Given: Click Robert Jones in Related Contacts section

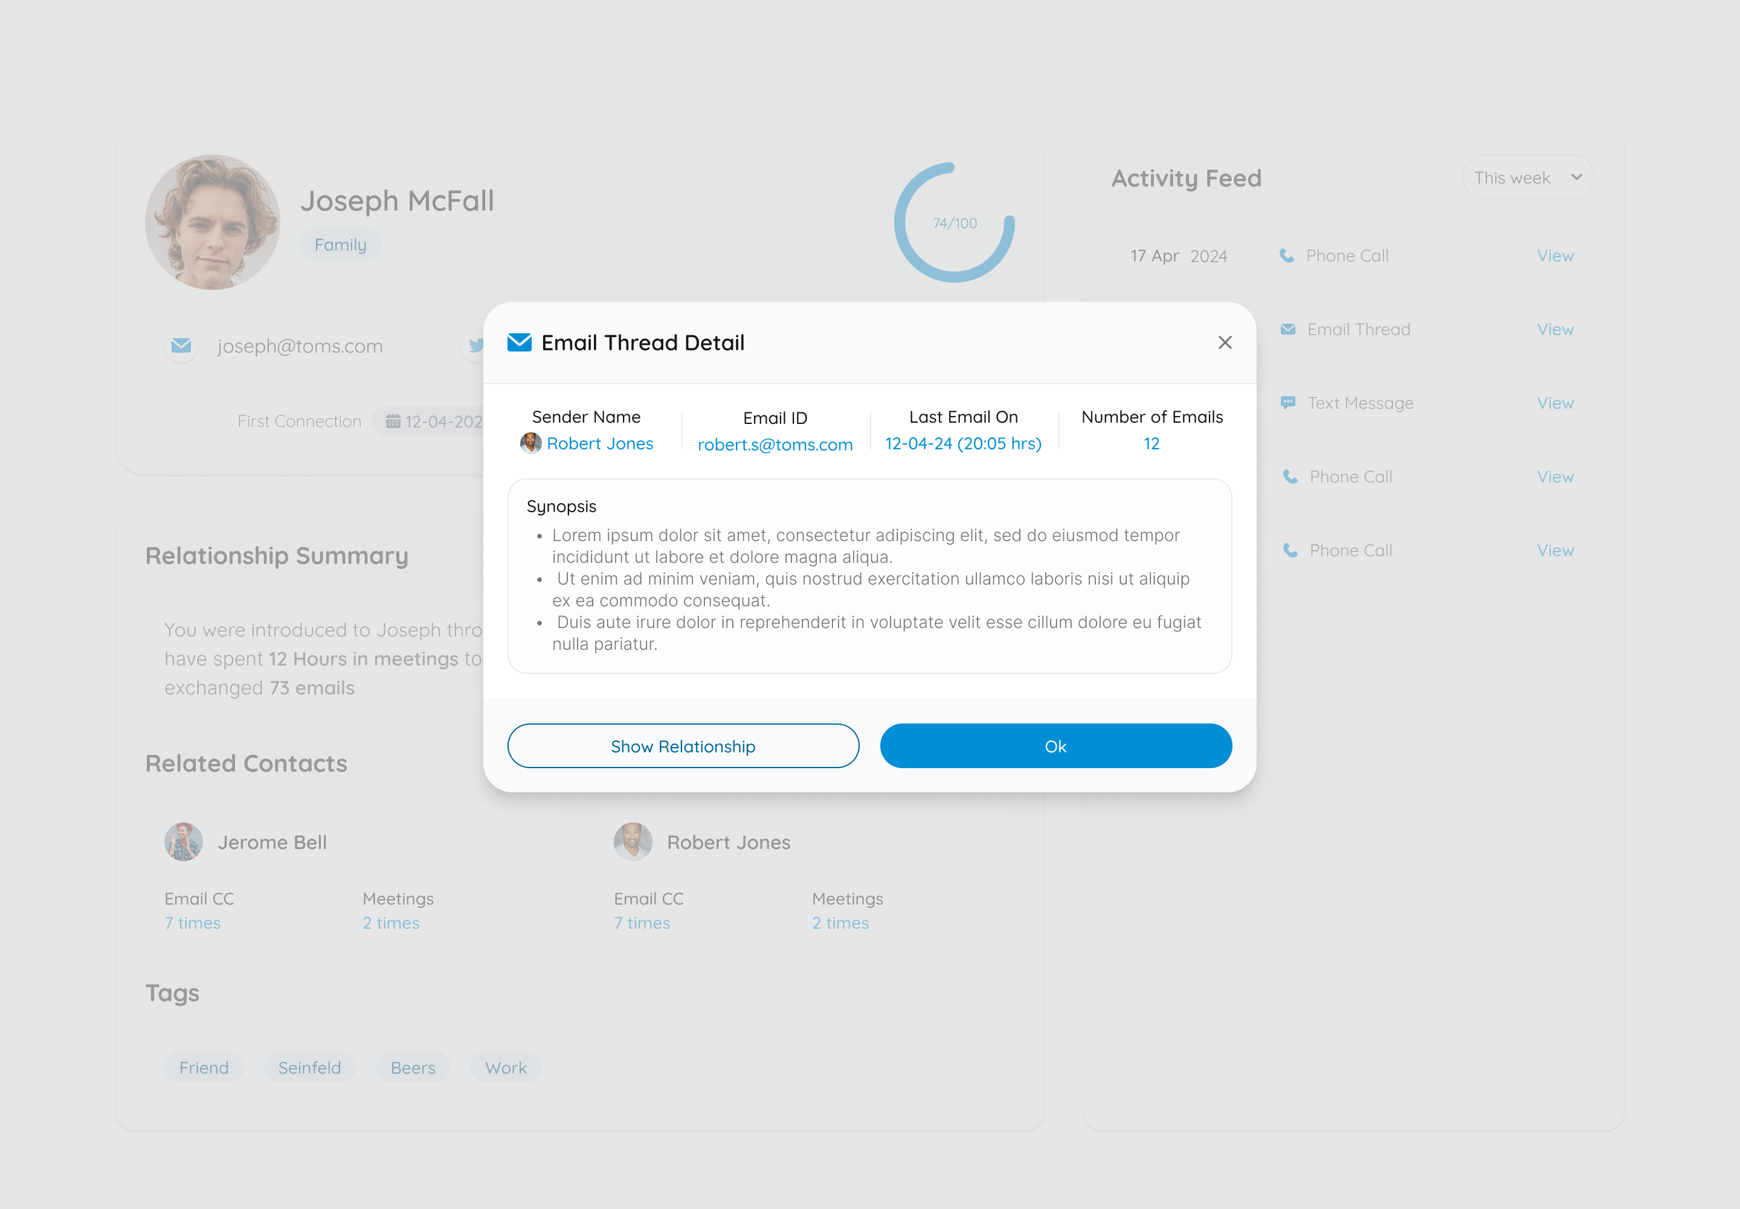Looking at the screenshot, I should [727, 841].
